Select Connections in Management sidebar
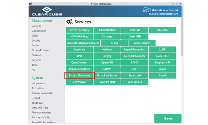Viewport: 208px width, 125px height. 39,31
